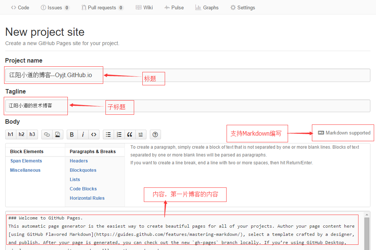Viewport: 376px width, 250px height.
Task: Open the Pulse tab
Action: (174, 8)
